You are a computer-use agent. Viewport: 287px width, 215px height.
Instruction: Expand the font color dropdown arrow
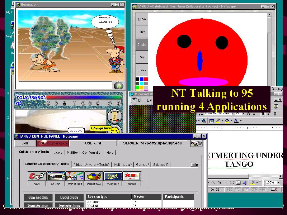240,121
